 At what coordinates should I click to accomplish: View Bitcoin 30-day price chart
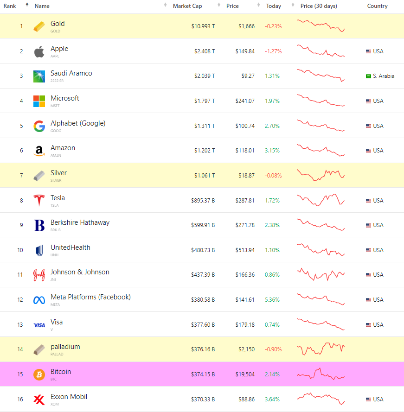pyautogui.click(x=321, y=374)
